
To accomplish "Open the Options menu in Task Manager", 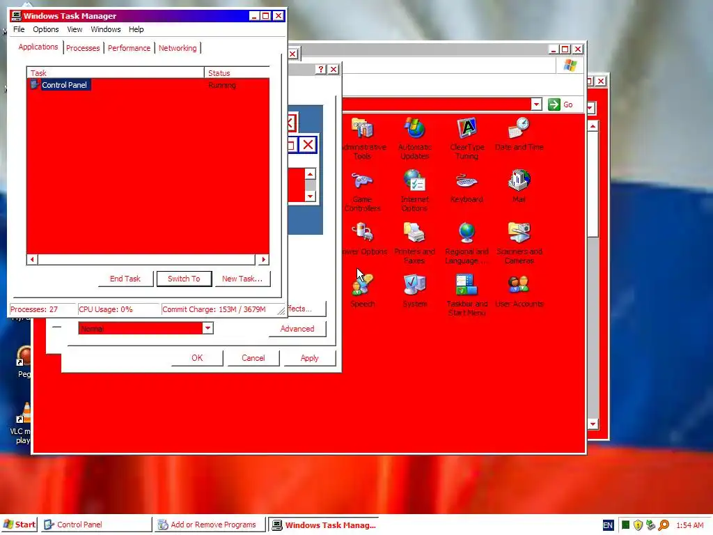I will point(45,29).
